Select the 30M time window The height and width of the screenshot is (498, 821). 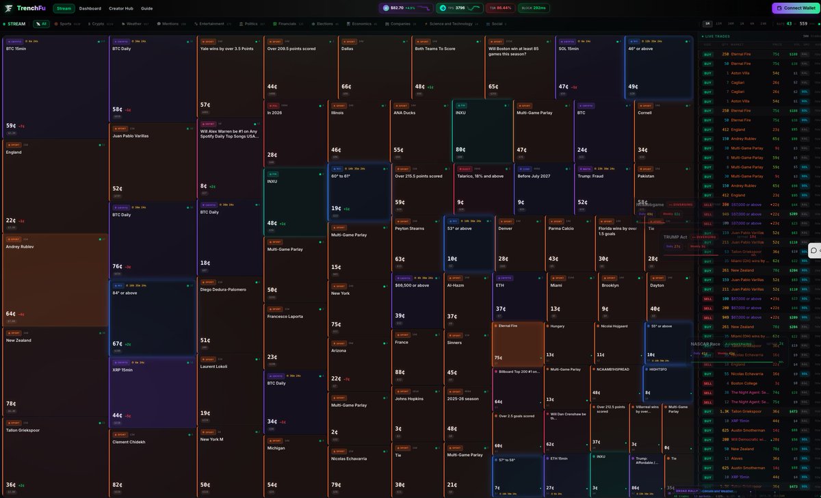(731, 24)
